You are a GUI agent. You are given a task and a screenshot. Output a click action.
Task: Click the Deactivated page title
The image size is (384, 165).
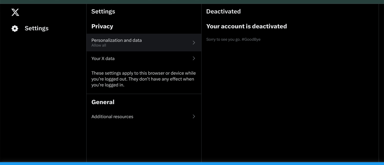pyautogui.click(x=223, y=12)
